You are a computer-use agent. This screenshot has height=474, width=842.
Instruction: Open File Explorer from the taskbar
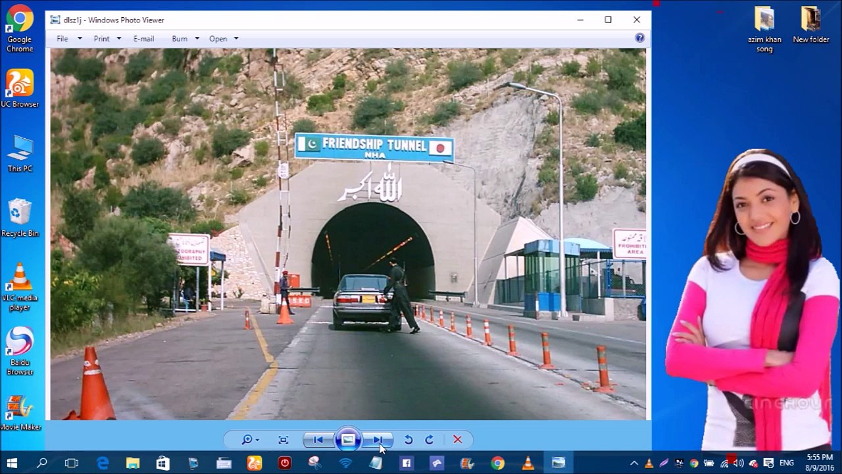click(x=133, y=463)
